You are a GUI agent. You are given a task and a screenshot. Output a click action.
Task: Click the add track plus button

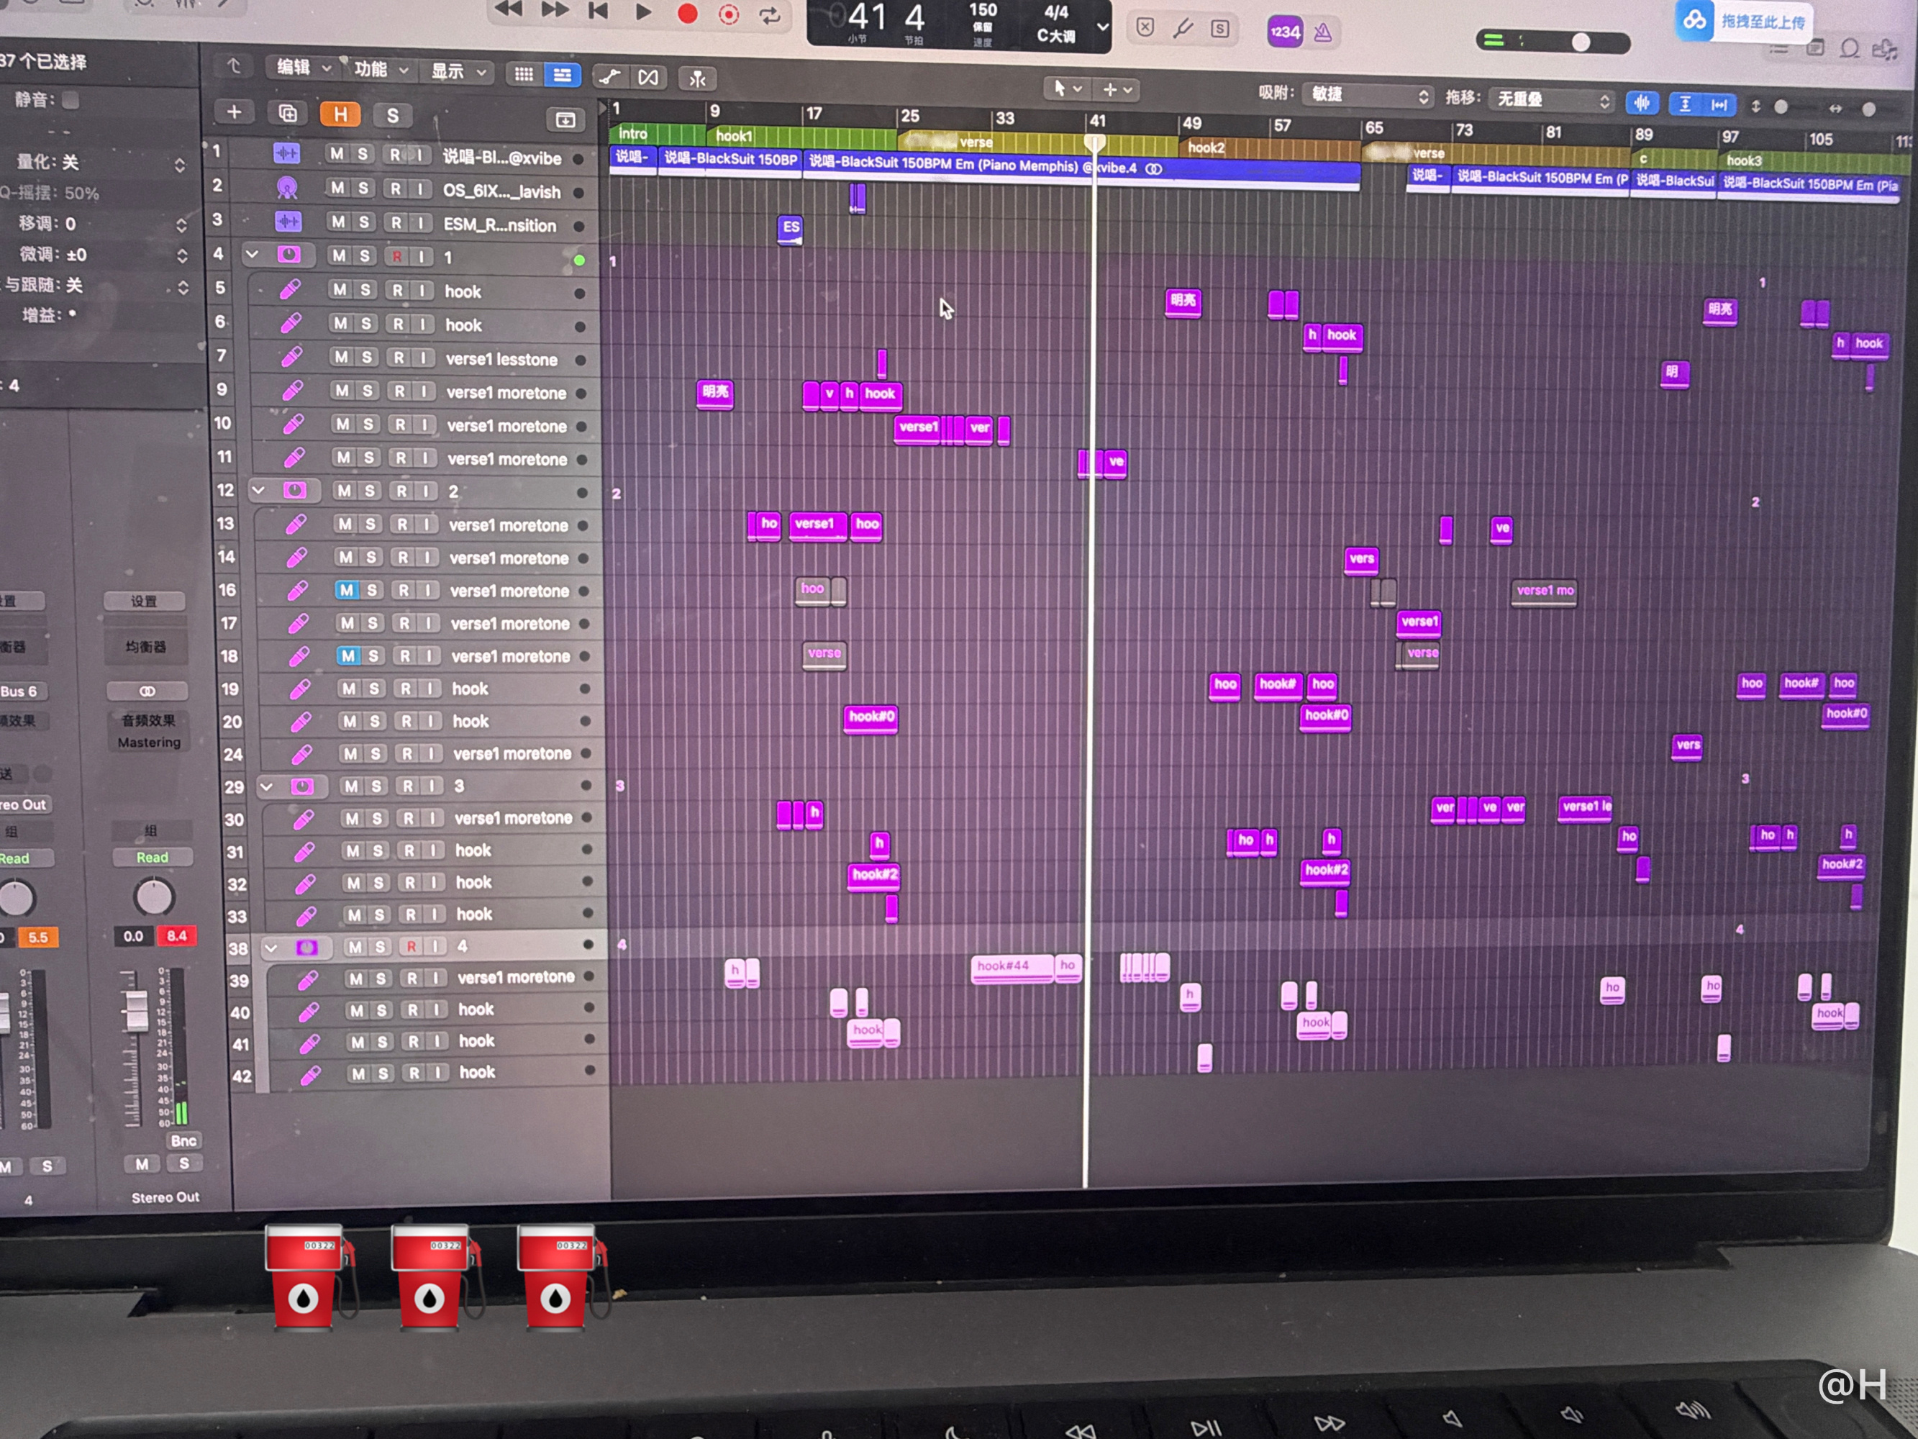pos(234,111)
